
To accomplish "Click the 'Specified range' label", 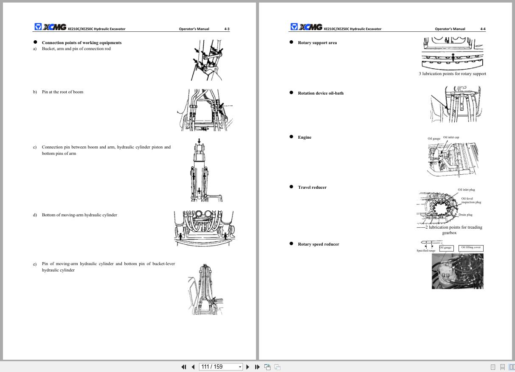I will (x=426, y=251).
